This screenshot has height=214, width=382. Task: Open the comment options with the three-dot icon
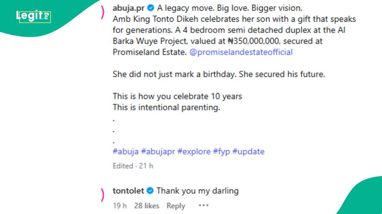click(x=203, y=205)
